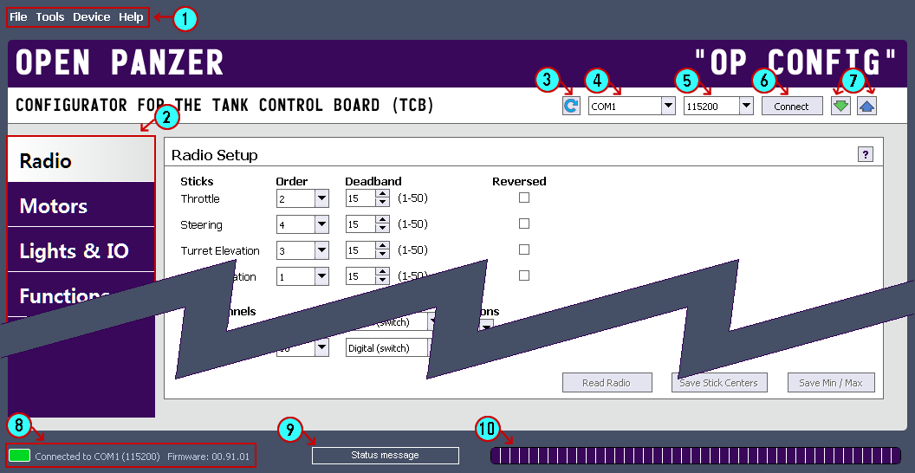Screen dimensions: 915x473
Task: Open the Radio Setup help question mark
Action: coord(865,154)
